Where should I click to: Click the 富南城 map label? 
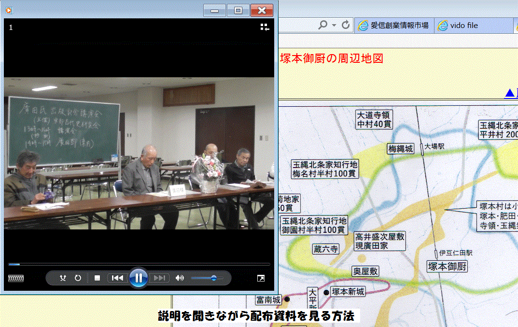click(268, 300)
